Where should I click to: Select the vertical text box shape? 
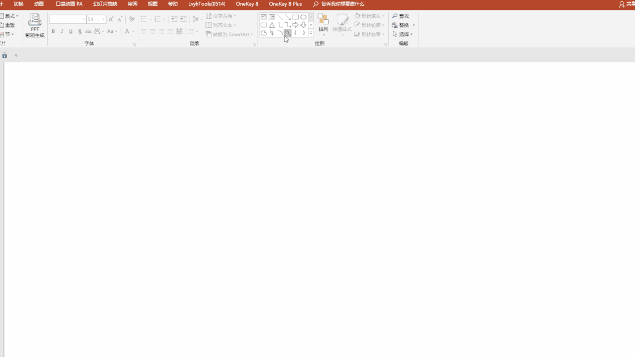point(272,17)
